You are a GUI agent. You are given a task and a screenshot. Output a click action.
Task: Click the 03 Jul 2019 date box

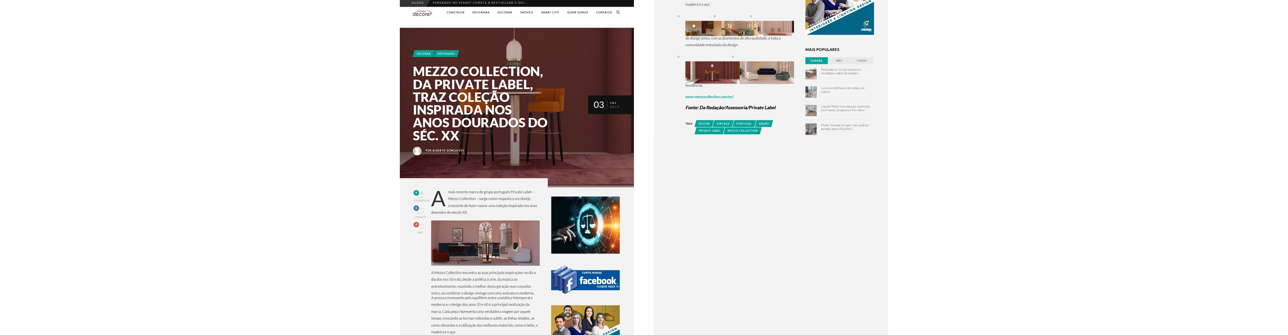[610, 105]
